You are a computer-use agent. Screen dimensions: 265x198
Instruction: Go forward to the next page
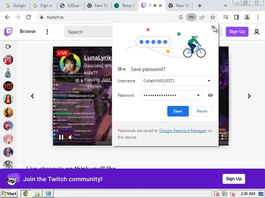pos(18,17)
